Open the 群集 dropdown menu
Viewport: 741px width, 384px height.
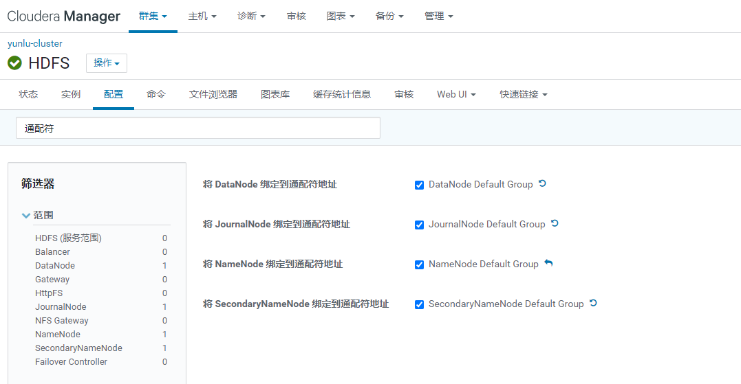click(153, 16)
